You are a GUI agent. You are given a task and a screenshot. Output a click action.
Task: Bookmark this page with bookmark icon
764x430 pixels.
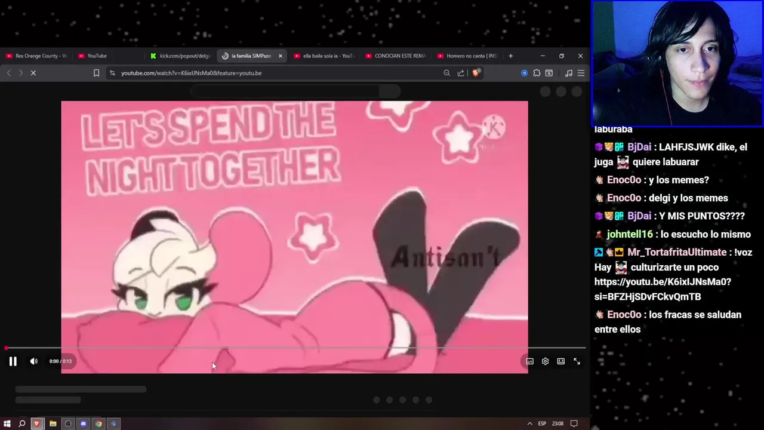coord(96,73)
